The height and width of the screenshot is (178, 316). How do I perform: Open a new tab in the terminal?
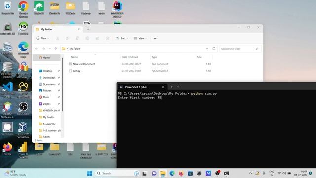[172, 87]
